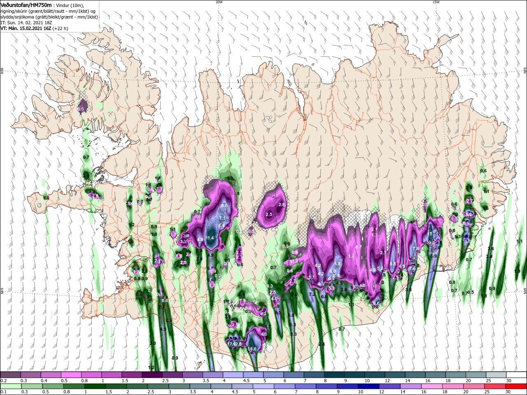Click the 20W longitude label
Screen dimensions: 527x395
pos(219,2)
